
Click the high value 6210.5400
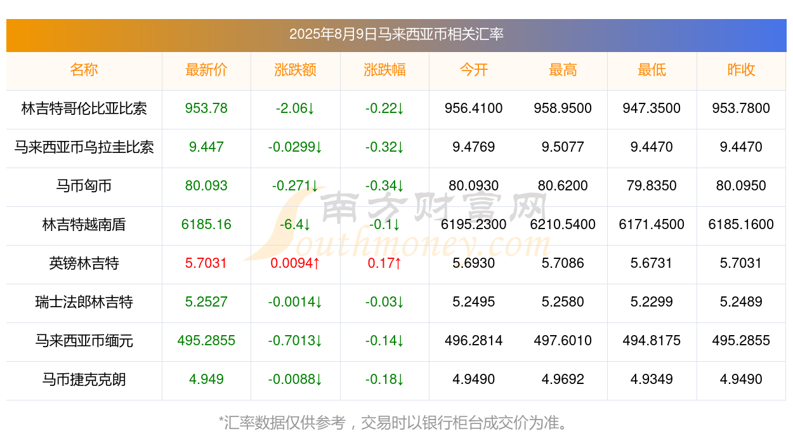point(563,225)
